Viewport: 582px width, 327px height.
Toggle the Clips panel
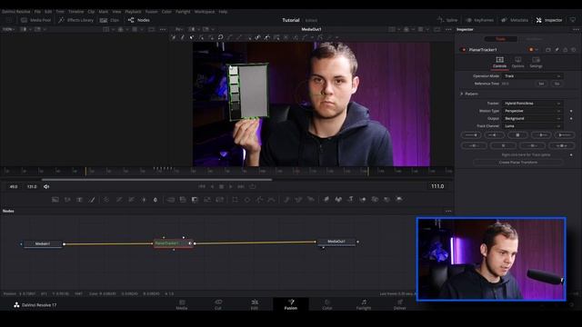tap(109, 20)
